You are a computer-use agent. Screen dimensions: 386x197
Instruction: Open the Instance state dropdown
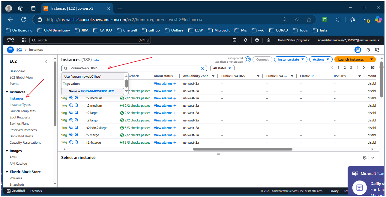click(x=291, y=59)
